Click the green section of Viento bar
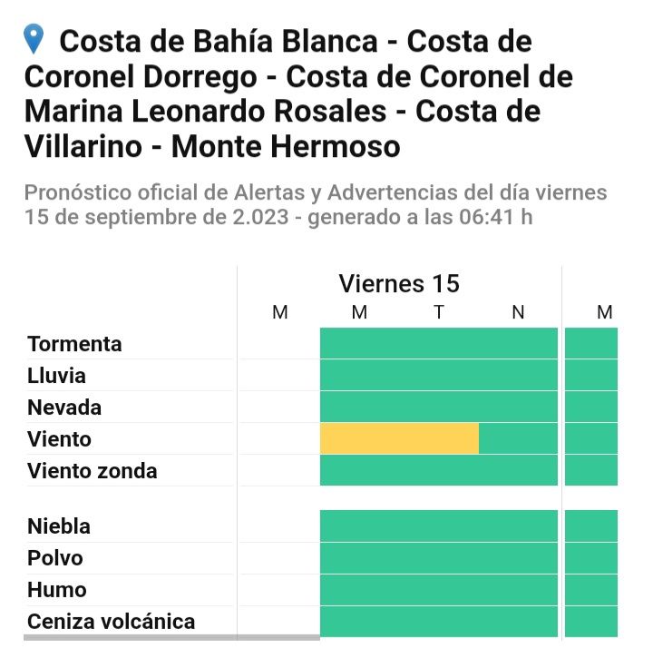653x658 pixels. 518,438
